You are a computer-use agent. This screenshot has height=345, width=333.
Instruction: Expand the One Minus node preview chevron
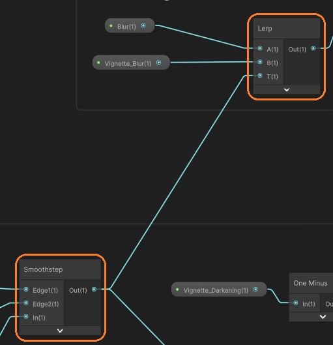click(x=323, y=317)
